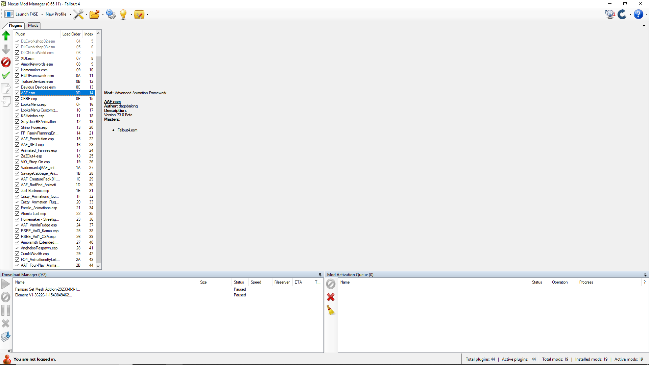Click the change game mode icon
Viewport: 649px width, 365px height.
click(622, 14)
